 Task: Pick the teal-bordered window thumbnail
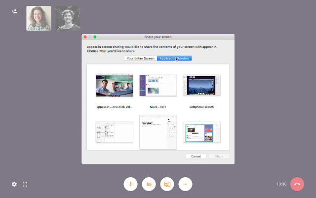202,132
